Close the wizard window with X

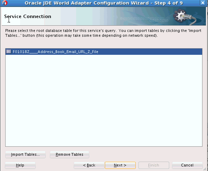tap(203, 3)
